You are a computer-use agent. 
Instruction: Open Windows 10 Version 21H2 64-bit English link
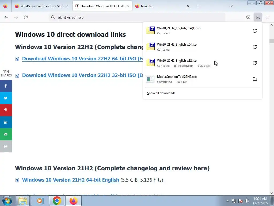tap(70, 180)
